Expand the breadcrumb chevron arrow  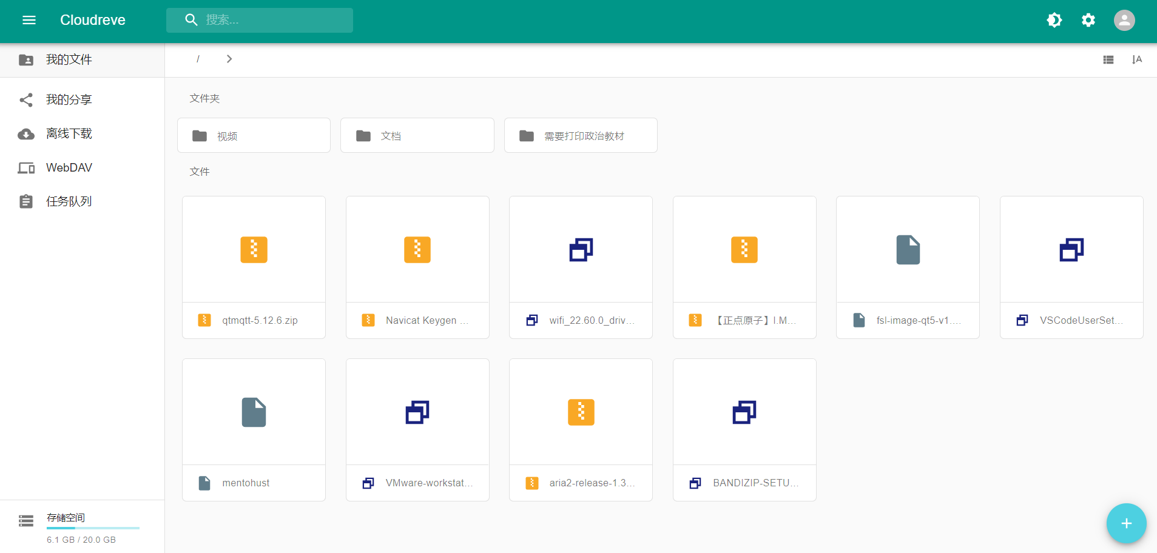pyautogui.click(x=229, y=59)
